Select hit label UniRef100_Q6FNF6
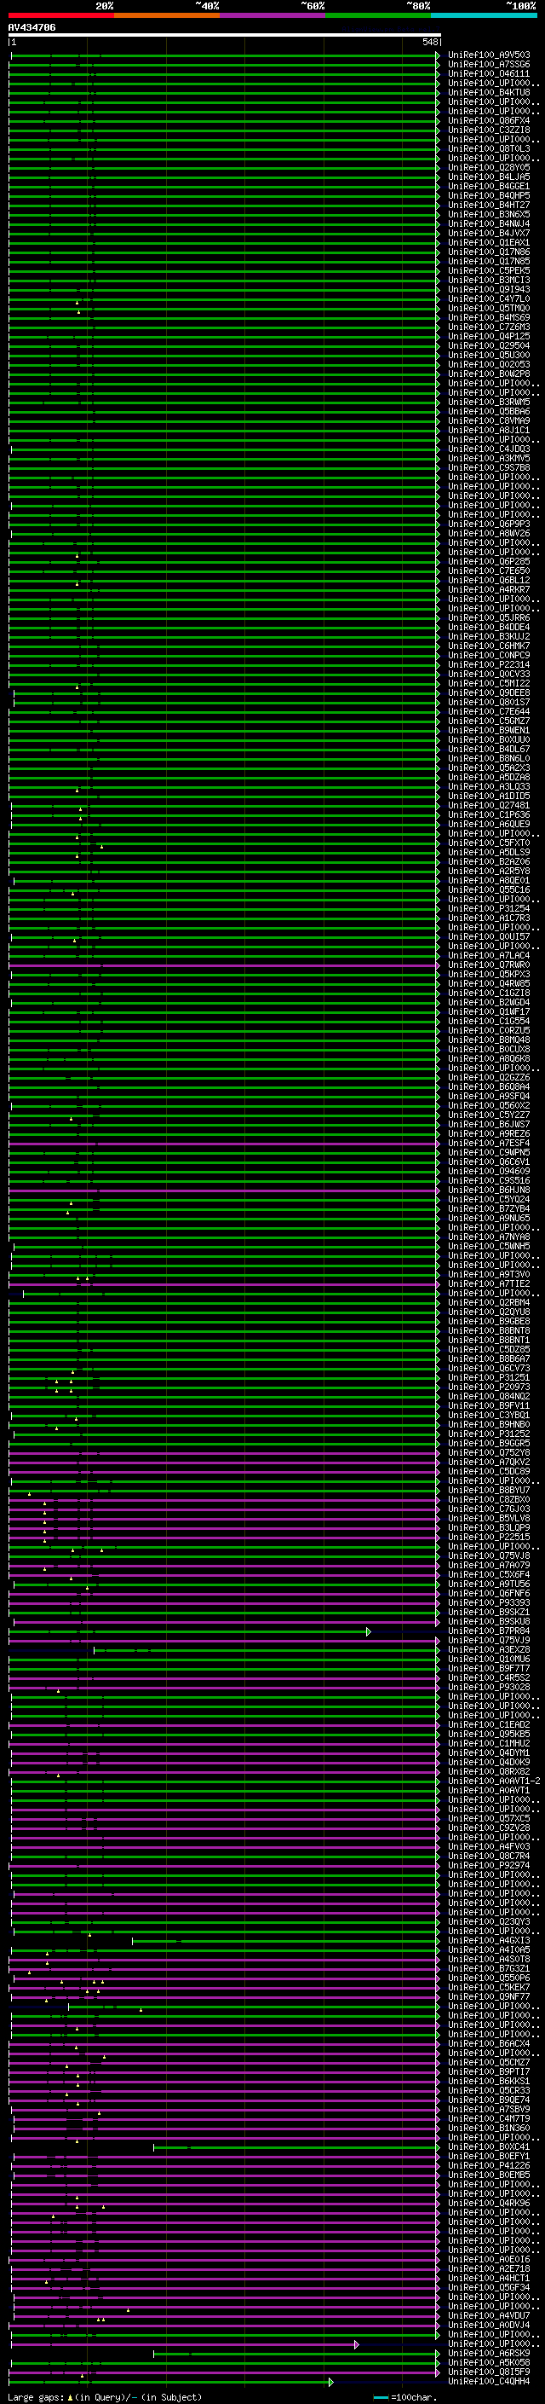Image resolution: width=545 pixels, height=2404 pixels. [489, 1593]
